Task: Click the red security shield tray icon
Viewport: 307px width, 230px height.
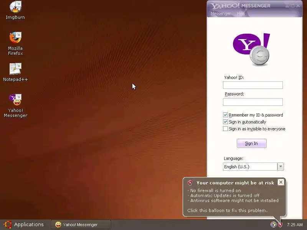Action: coord(280,225)
